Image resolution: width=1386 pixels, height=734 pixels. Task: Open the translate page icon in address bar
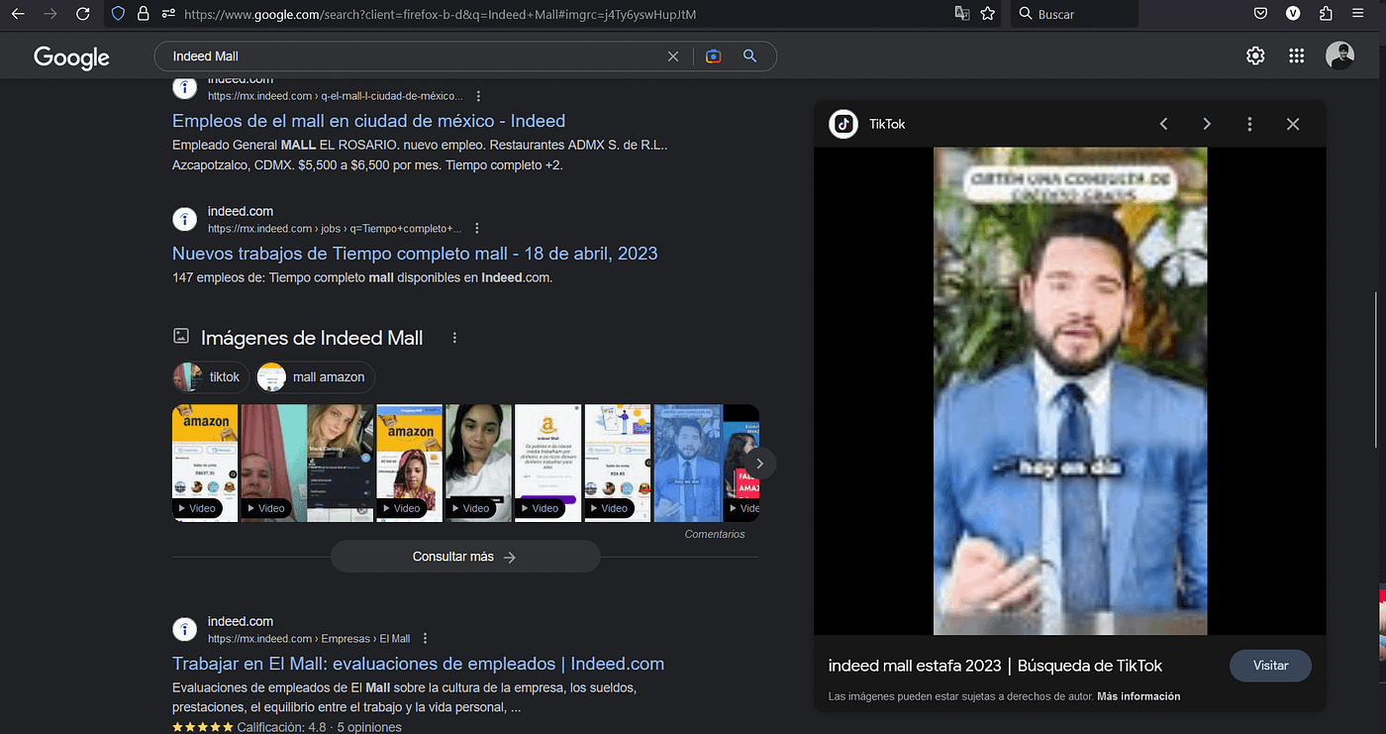[961, 14]
